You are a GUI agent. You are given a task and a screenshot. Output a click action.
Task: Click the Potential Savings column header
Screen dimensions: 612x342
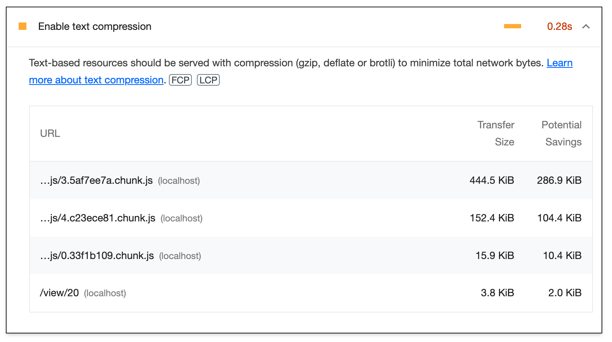[562, 133]
